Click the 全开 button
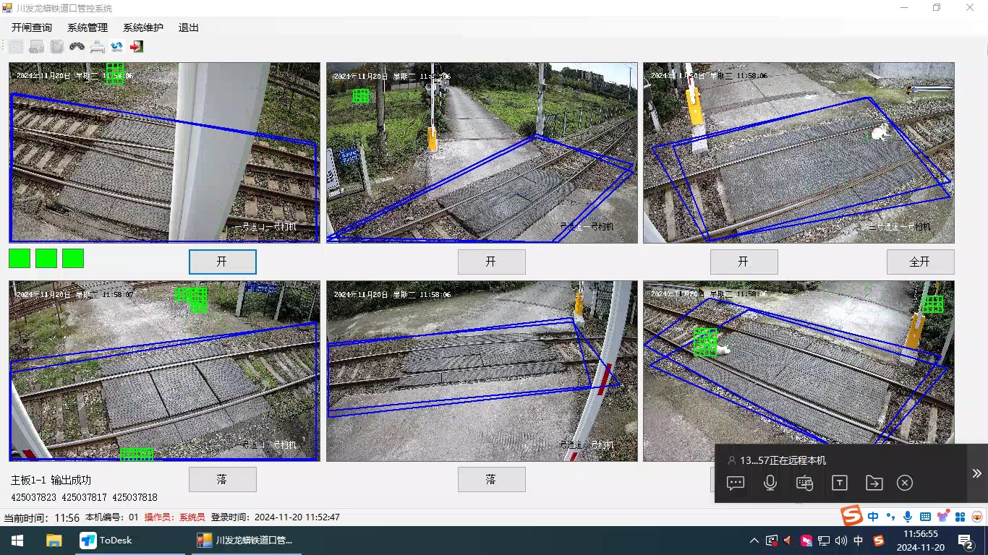The image size is (988, 555). [x=920, y=262]
